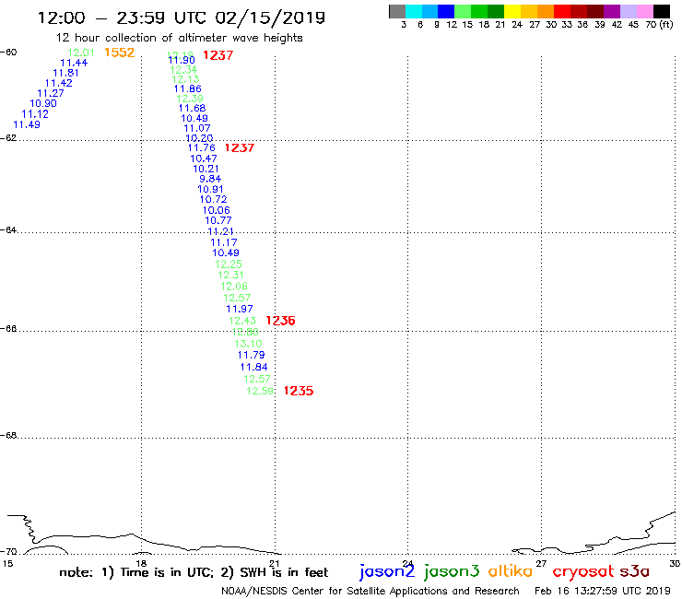
Task: Click the 'jason3' satellite legend label
Action: (x=452, y=571)
